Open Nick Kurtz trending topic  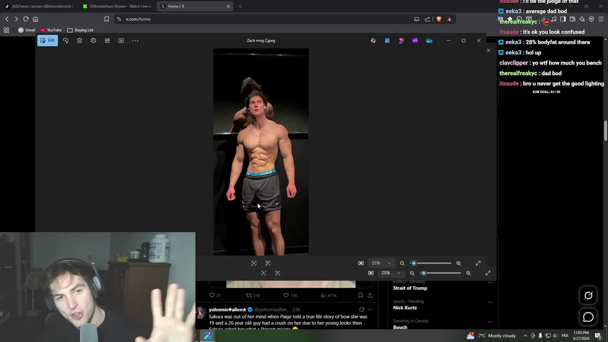click(405, 308)
